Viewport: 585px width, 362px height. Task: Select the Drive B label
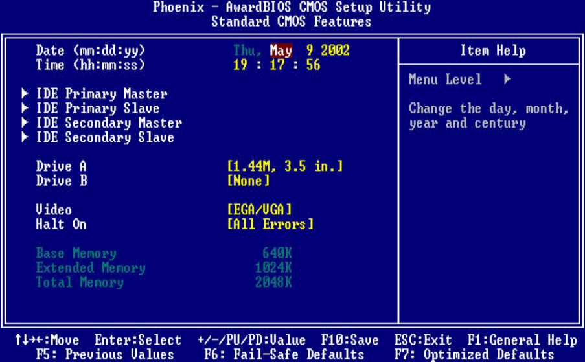tap(62, 181)
